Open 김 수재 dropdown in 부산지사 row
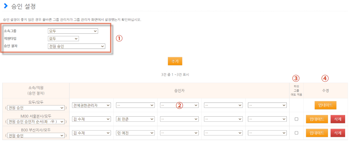This screenshot has height=141, width=349. (92, 133)
